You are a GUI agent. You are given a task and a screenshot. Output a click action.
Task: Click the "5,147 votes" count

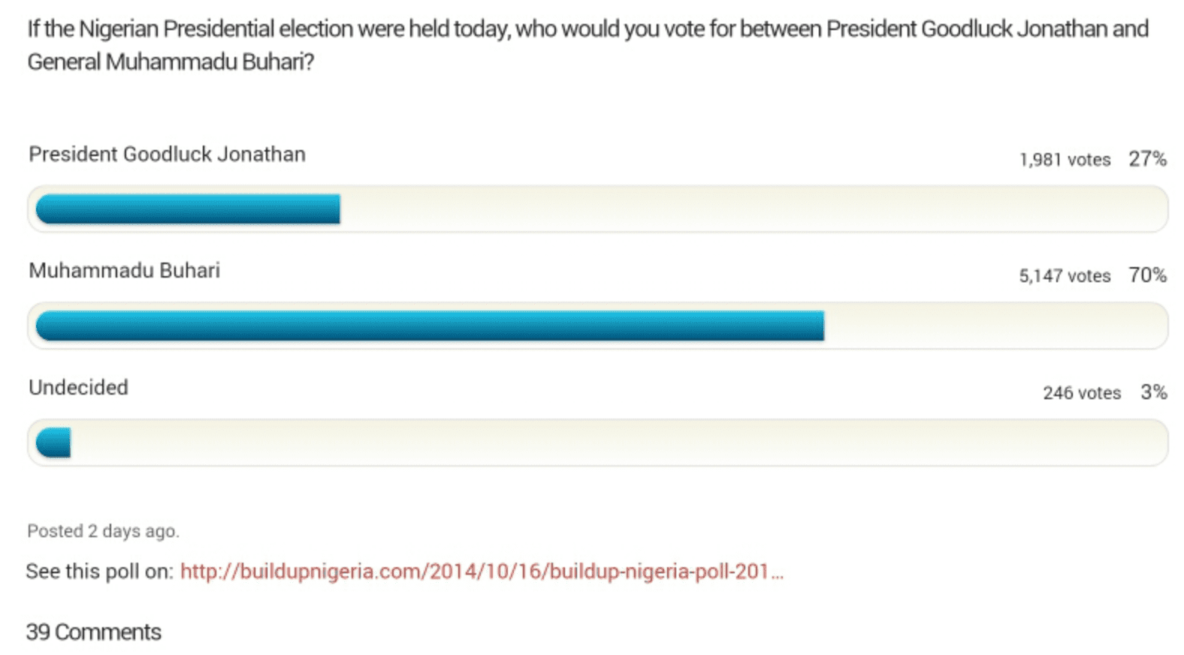click(1065, 276)
